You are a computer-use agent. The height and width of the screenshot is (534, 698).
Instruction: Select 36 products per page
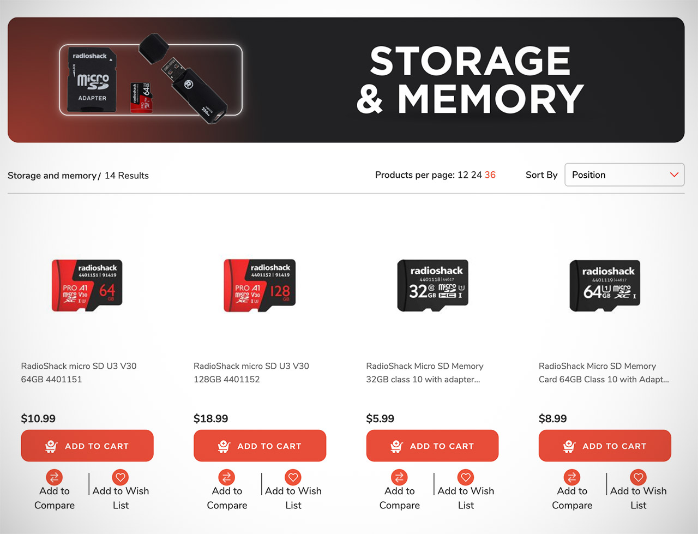pyautogui.click(x=490, y=175)
